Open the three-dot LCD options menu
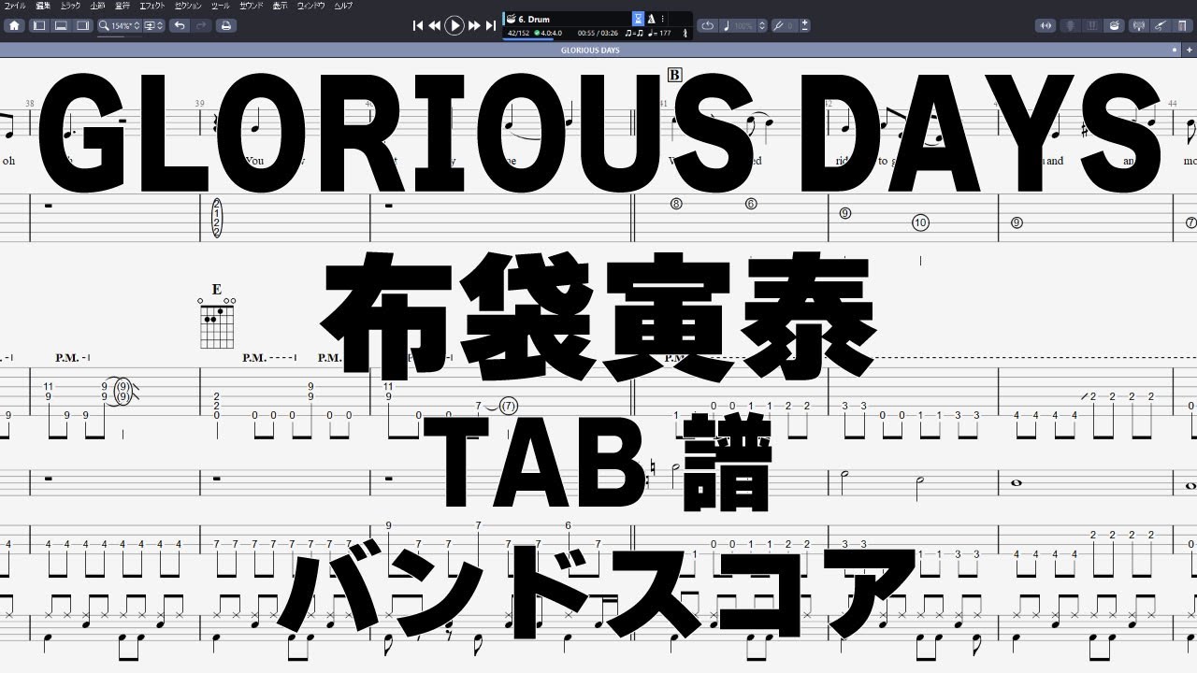Image resolution: width=1197 pixels, height=673 pixels. click(663, 19)
